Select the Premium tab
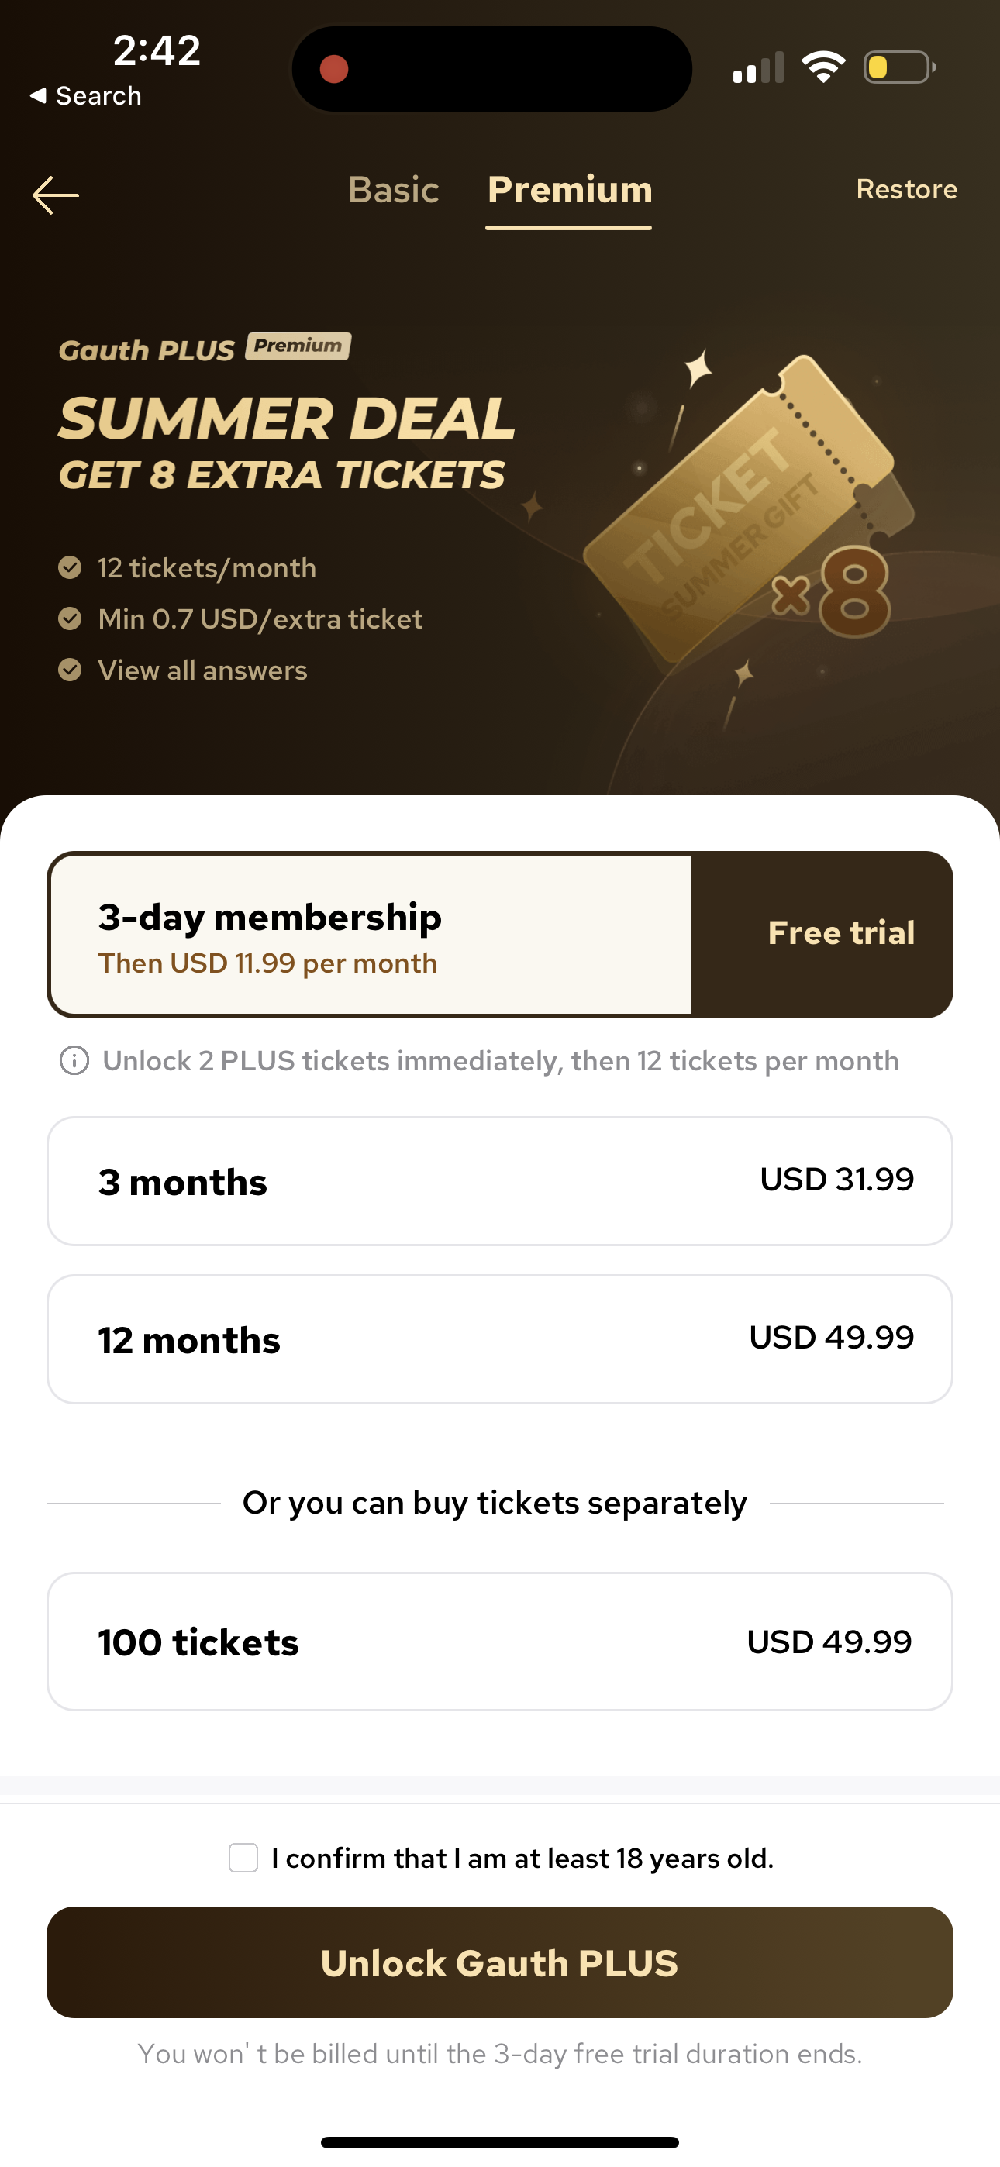1000x2167 pixels. [570, 190]
